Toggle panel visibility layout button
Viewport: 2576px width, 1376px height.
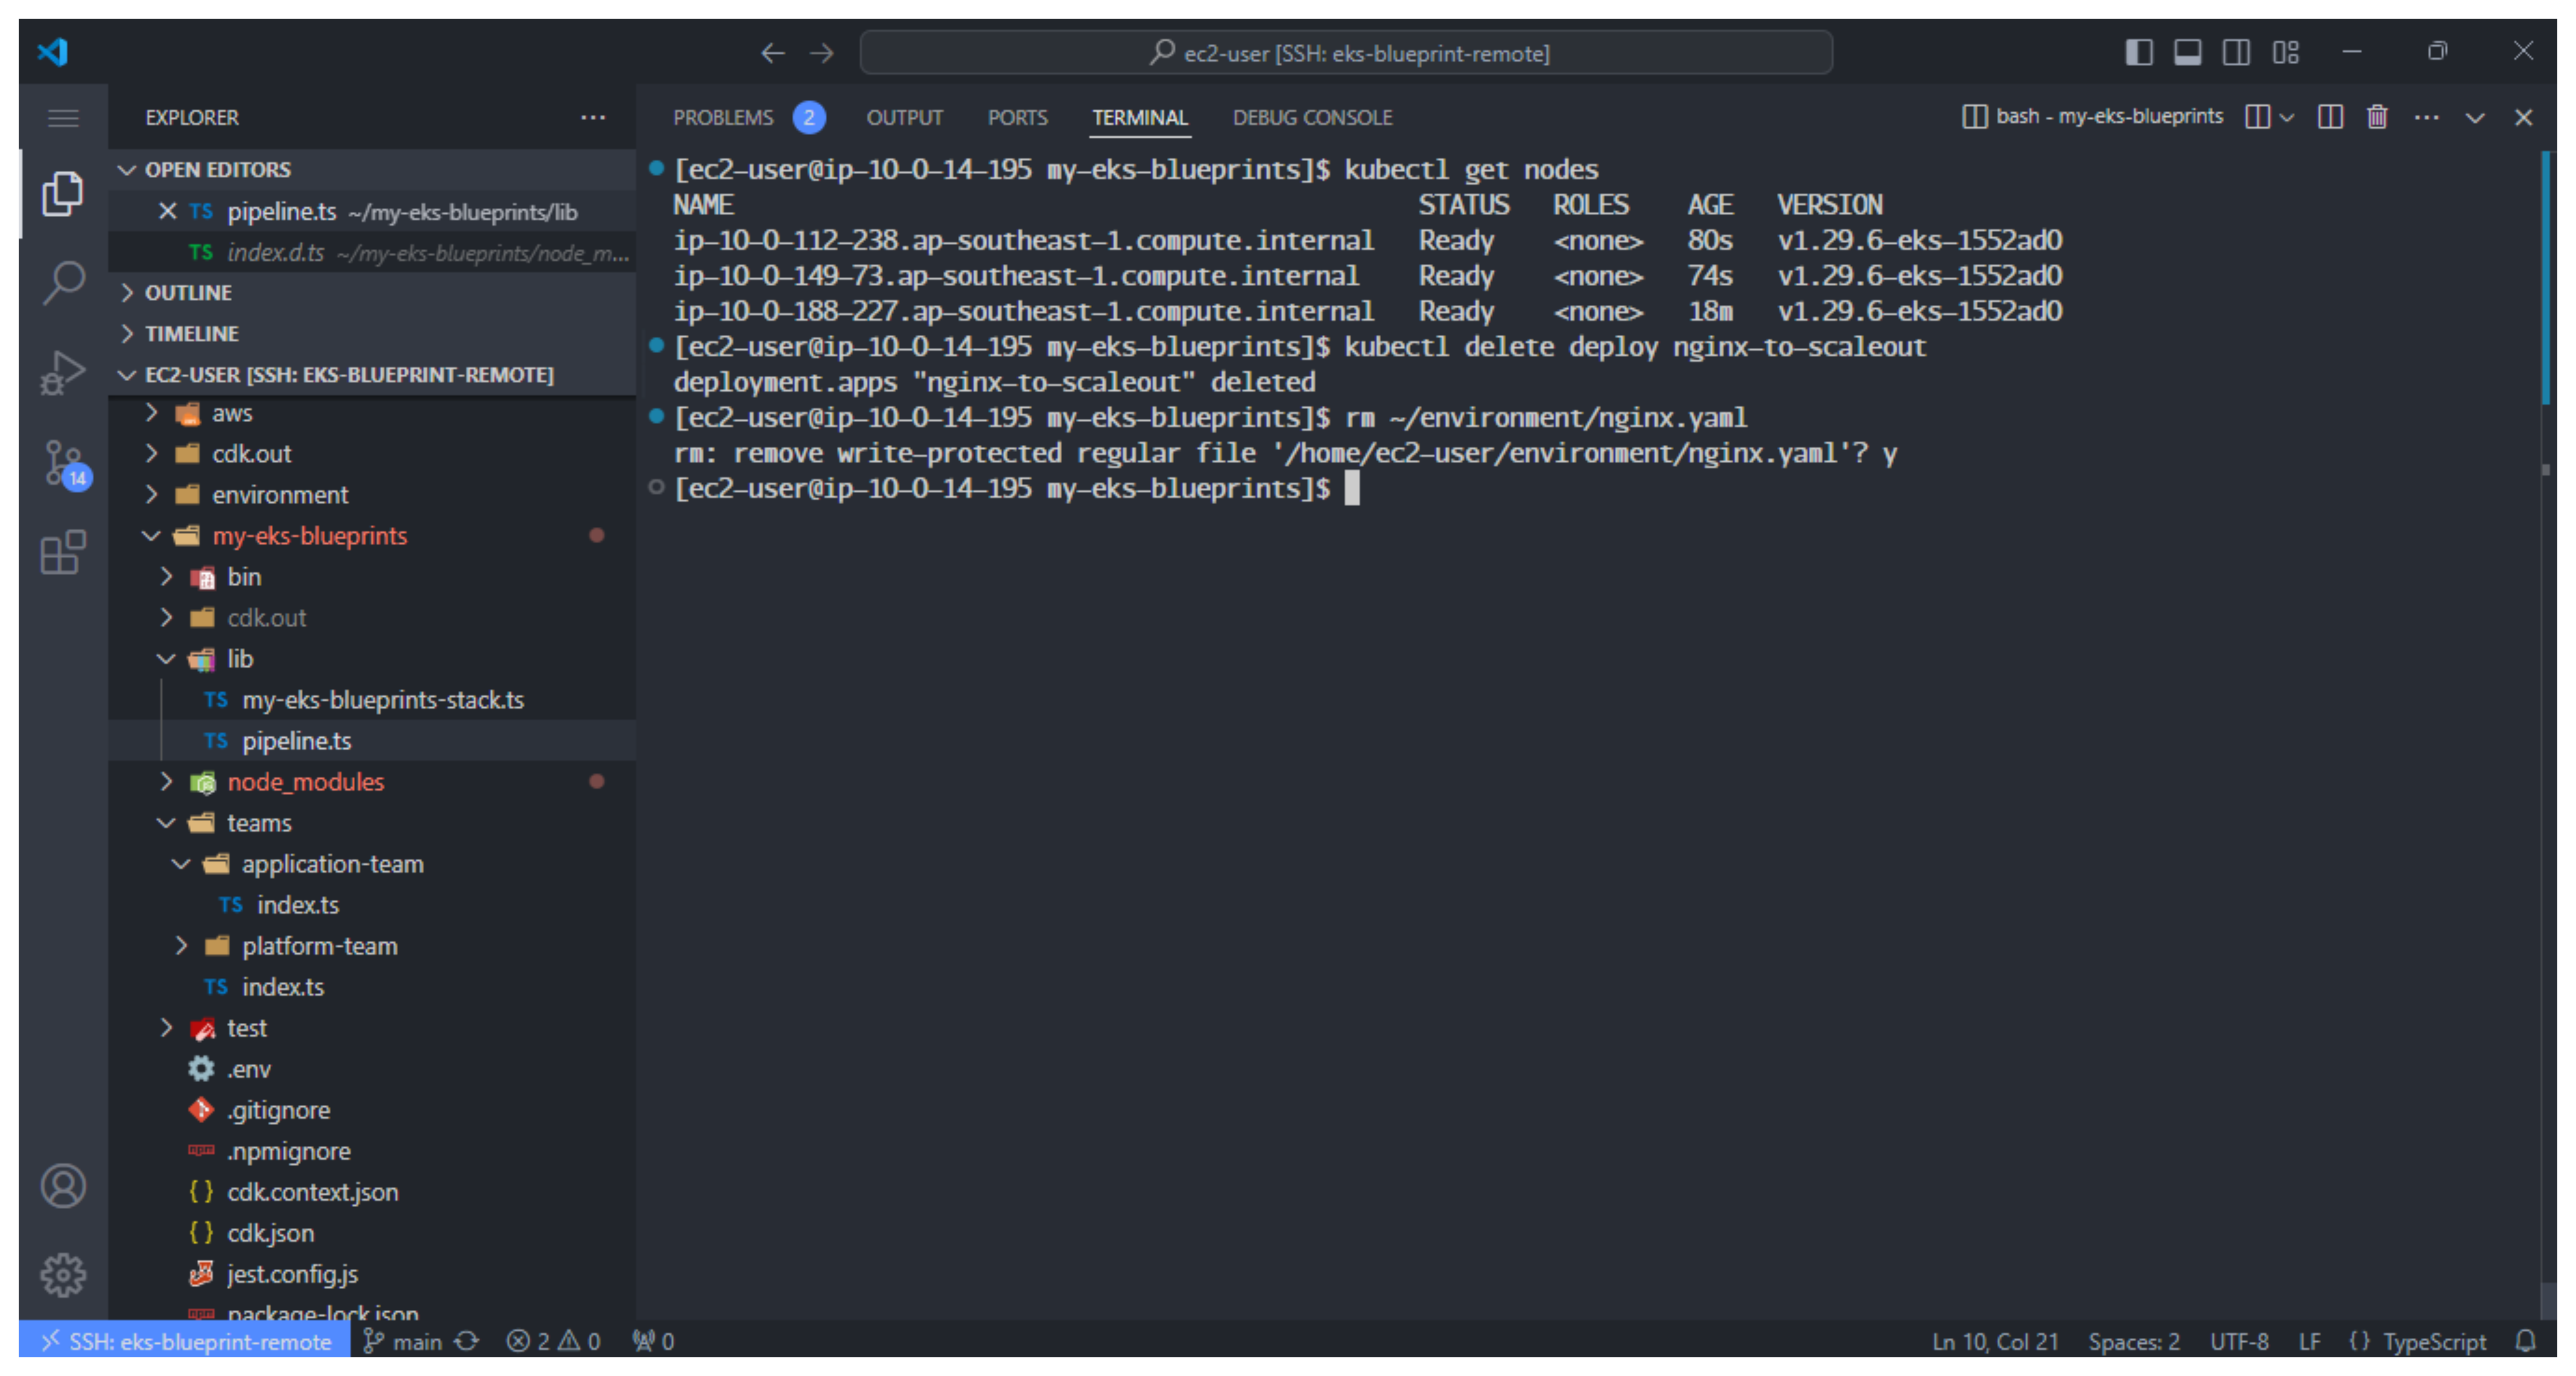click(x=2187, y=52)
